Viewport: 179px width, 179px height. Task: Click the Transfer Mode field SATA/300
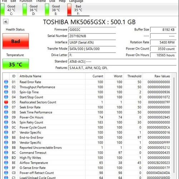tap(92, 49)
